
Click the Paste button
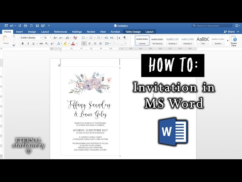coord(6,40)
